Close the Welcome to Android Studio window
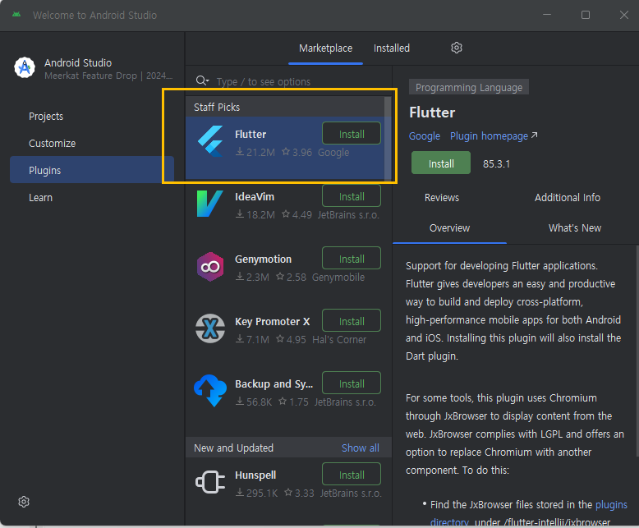The image size is (639, 528). [624, 15]
